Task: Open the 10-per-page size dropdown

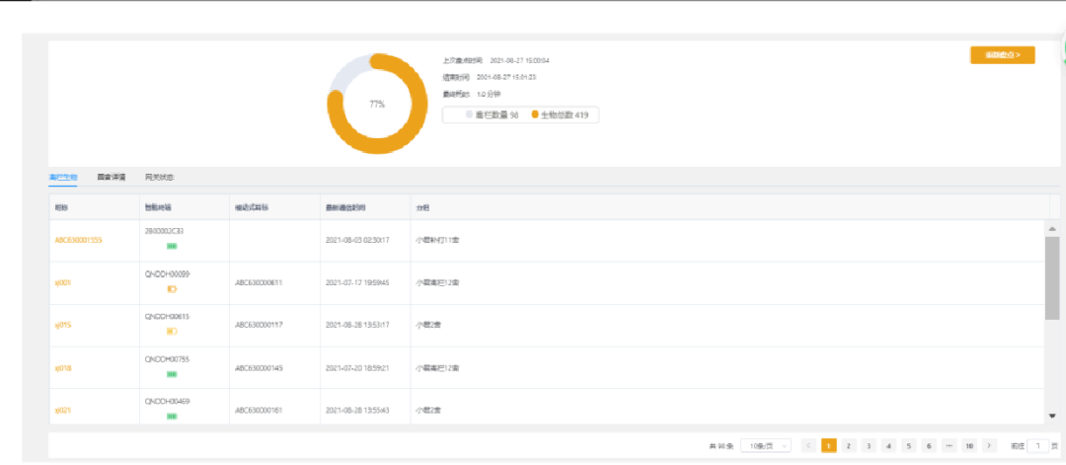Action: [x=766, y=446]
